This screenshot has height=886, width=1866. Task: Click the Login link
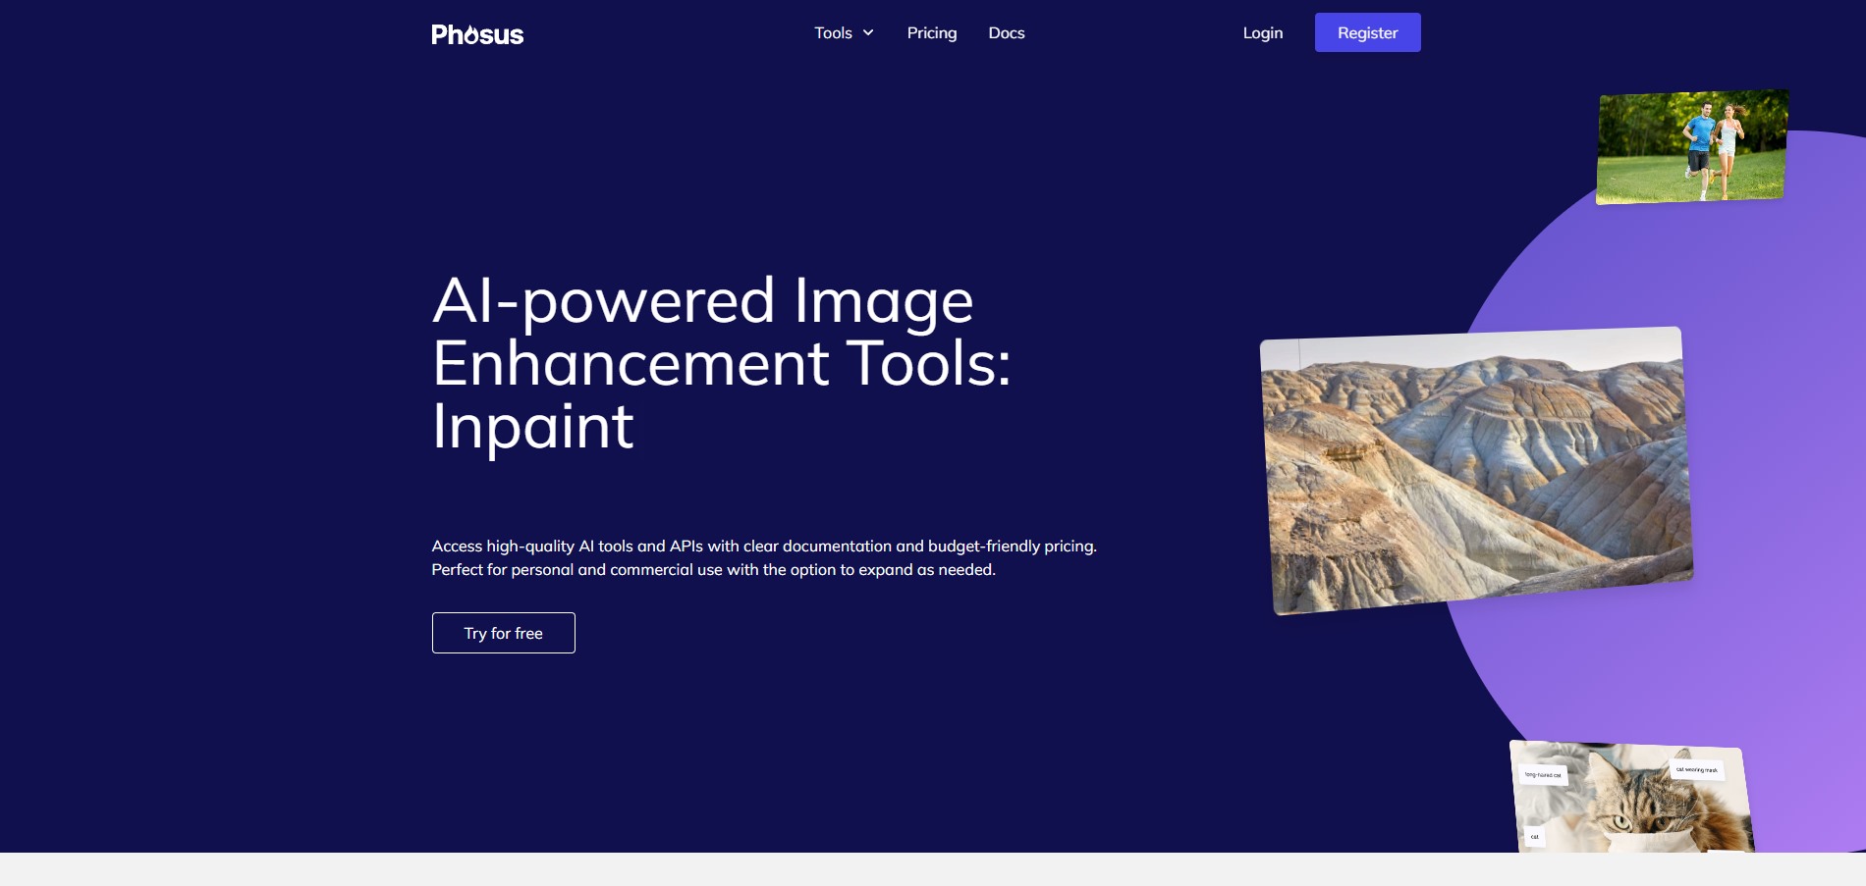click(1262, 33)
